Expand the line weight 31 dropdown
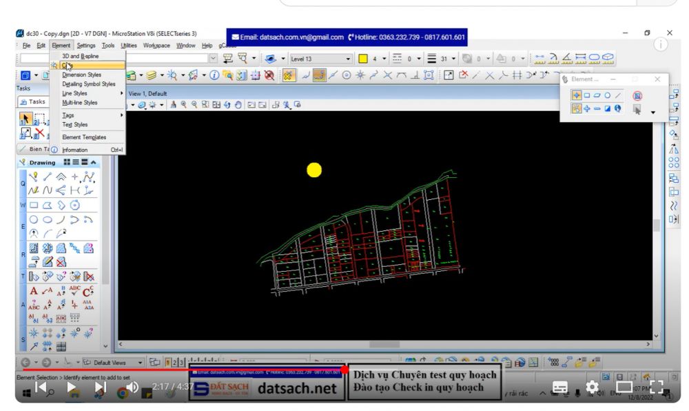 pos(453,59)
